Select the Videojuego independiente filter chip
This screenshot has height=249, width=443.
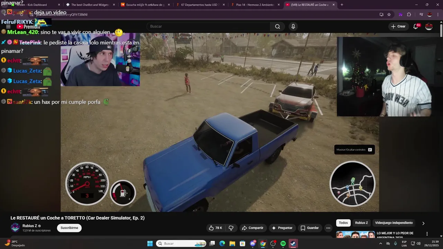(394, 223)
